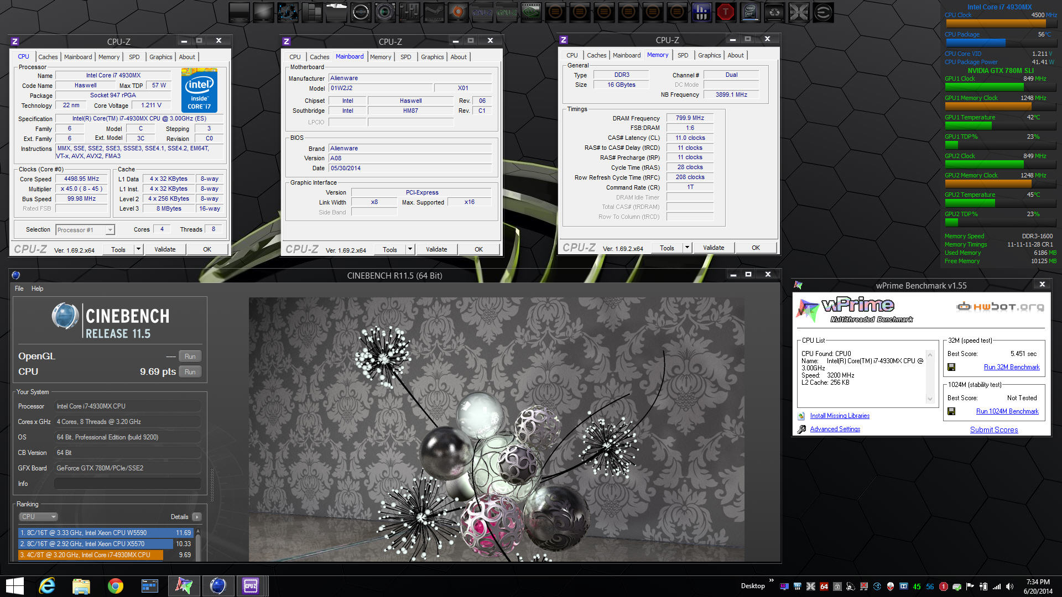This screenshot has width=1062, height=597.
Task: Click the Submit Scores link in wPrime
Action: coord(994,430)
